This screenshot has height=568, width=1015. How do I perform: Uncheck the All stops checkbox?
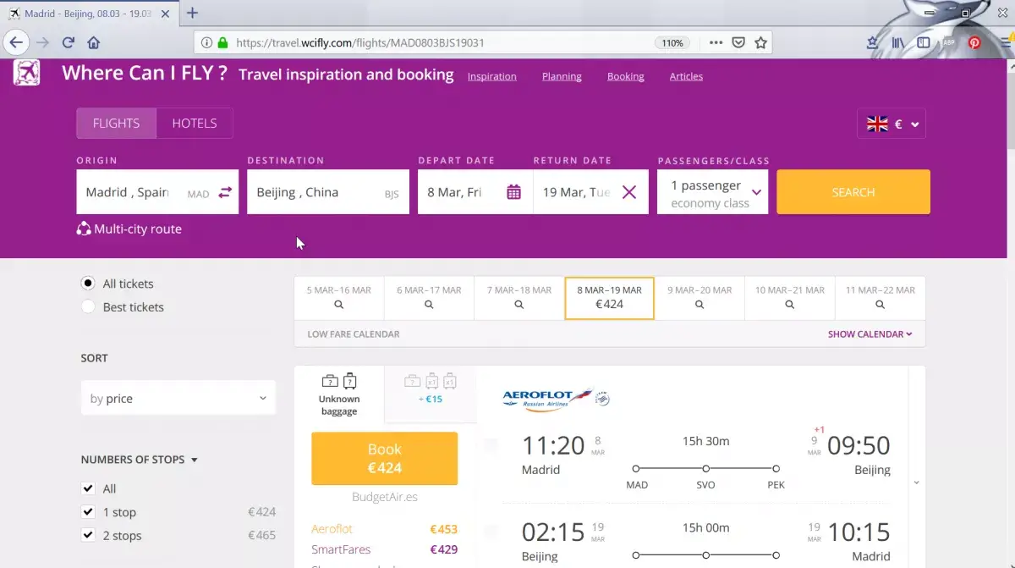[x=88, y=488]
